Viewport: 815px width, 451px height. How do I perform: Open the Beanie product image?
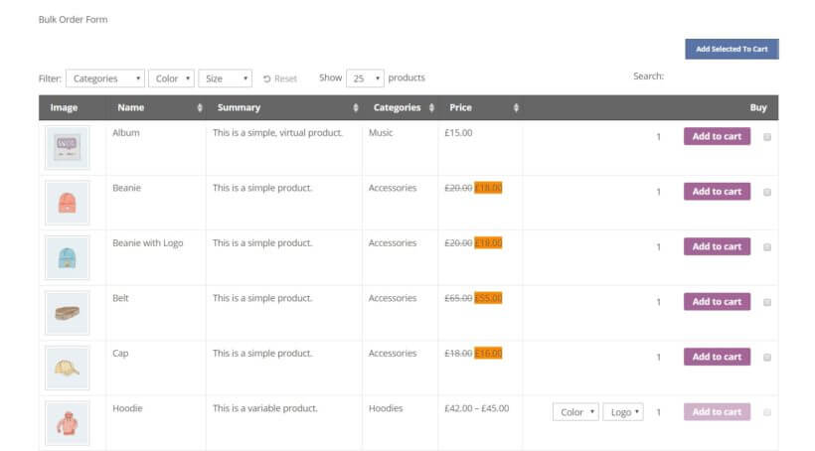pyautogui.click(x=67, y=203)
